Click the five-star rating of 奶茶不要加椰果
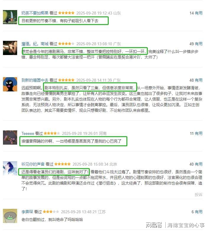Image resolution: width=210 pixels, height=231 pixels. pos(66,13)
